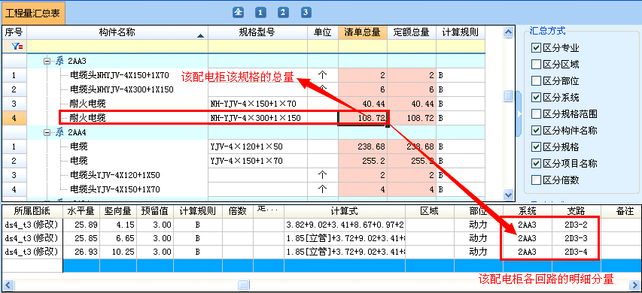Open the 工程量汇总表 tab
This screenshot has height=293, width=642.
coord(32,13)
